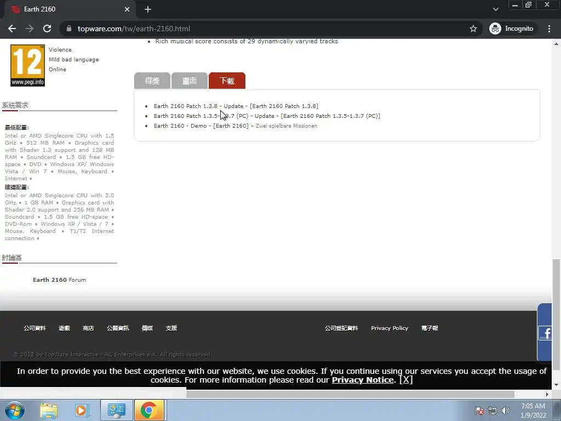Click the Facebook side widget
The image size is (561, 421).
pos(545,333)
